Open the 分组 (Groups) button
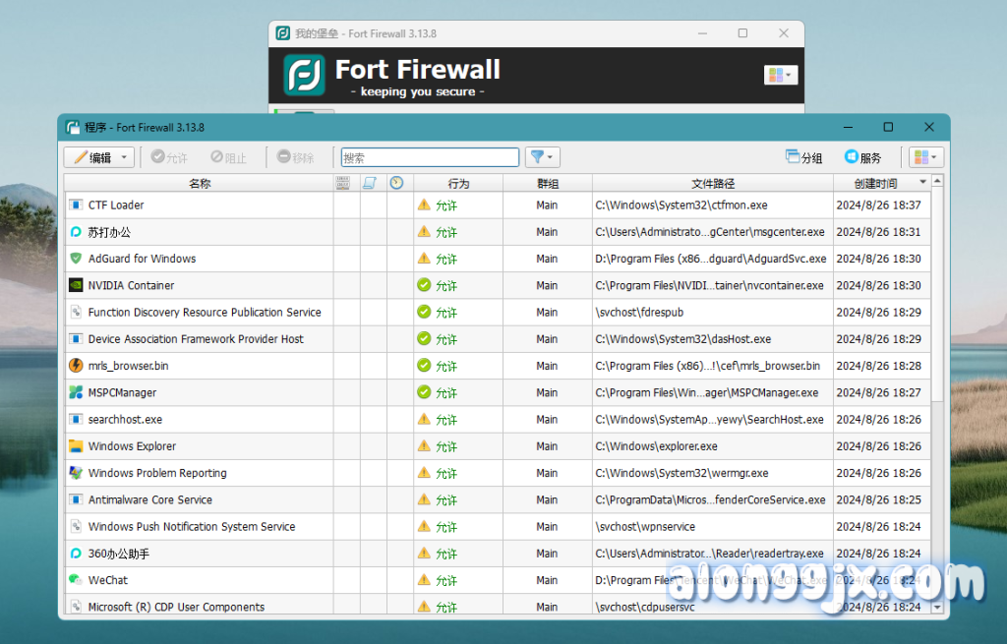This screenshot has width=1007, height=644. tap(803, 157)
